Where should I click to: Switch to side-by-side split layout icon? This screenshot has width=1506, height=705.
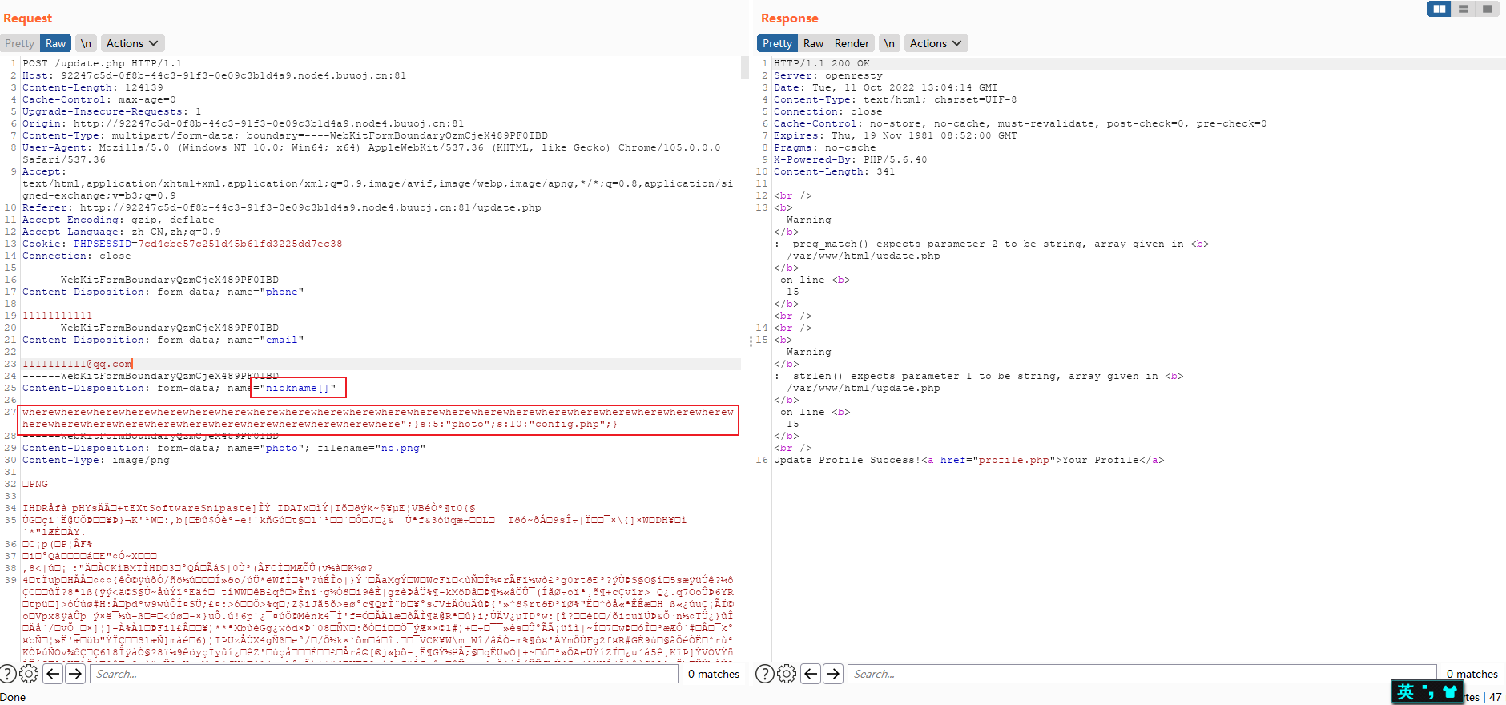[1440, 9]
